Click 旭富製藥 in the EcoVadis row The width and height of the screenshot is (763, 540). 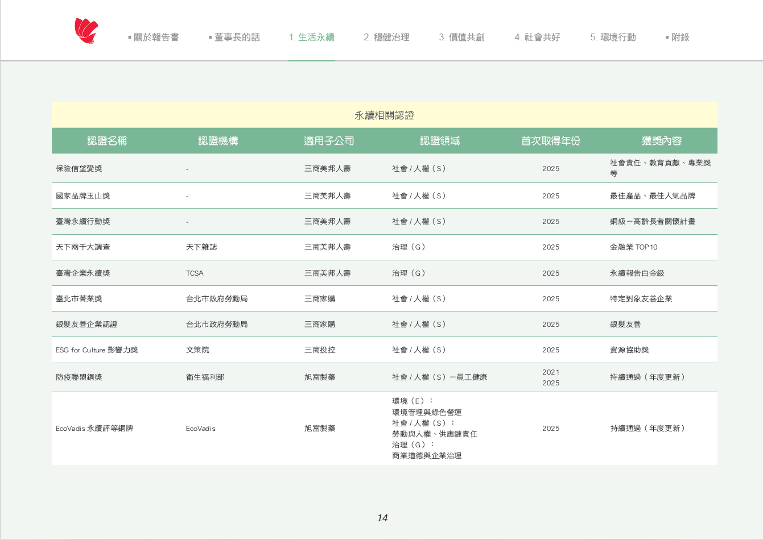click(320, 429)
